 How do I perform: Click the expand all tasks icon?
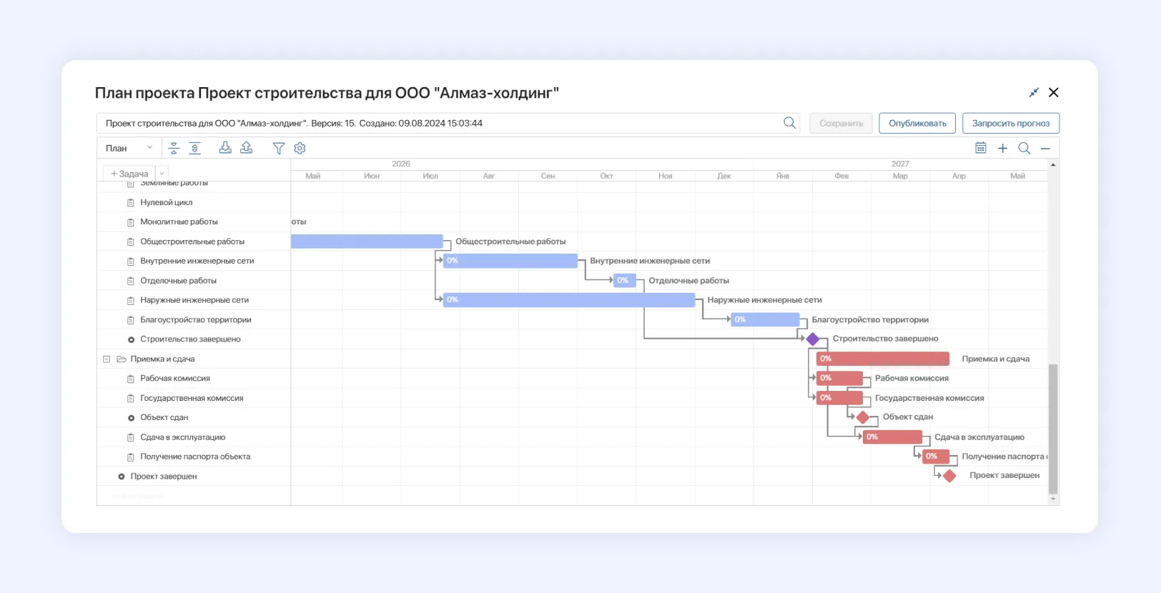tap(194, 148)
